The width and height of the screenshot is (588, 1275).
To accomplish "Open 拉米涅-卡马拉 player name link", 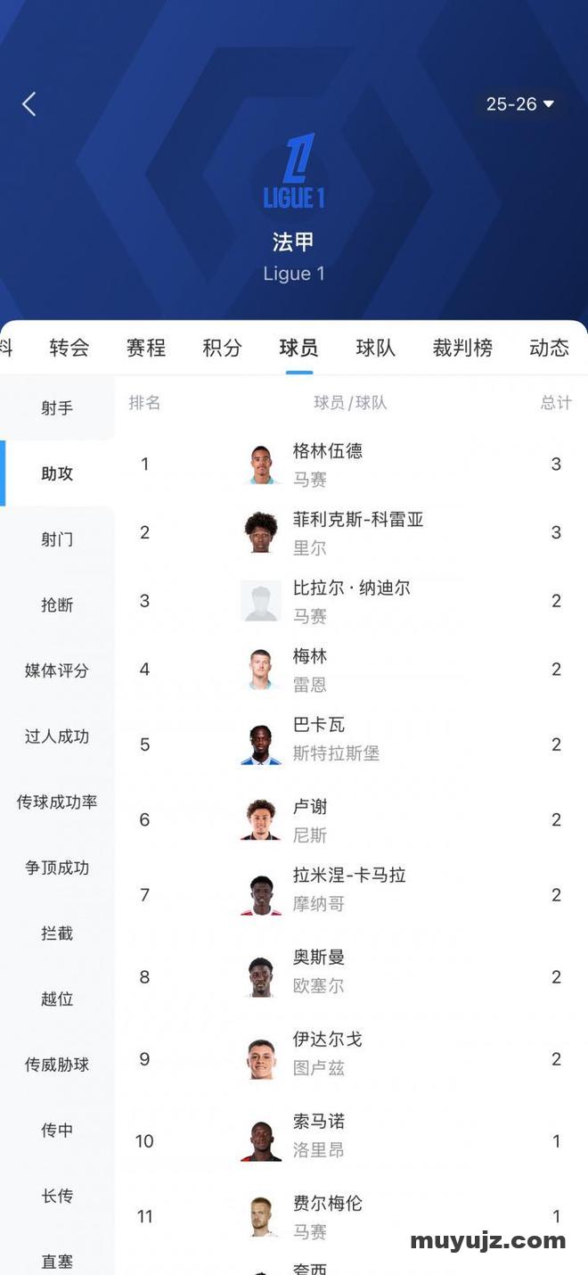I will click(349, 876).
